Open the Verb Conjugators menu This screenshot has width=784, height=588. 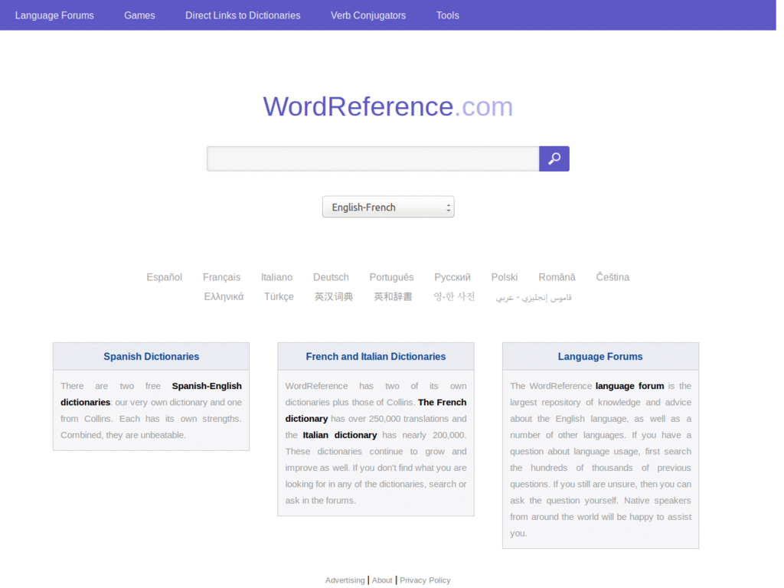point(368,15)
